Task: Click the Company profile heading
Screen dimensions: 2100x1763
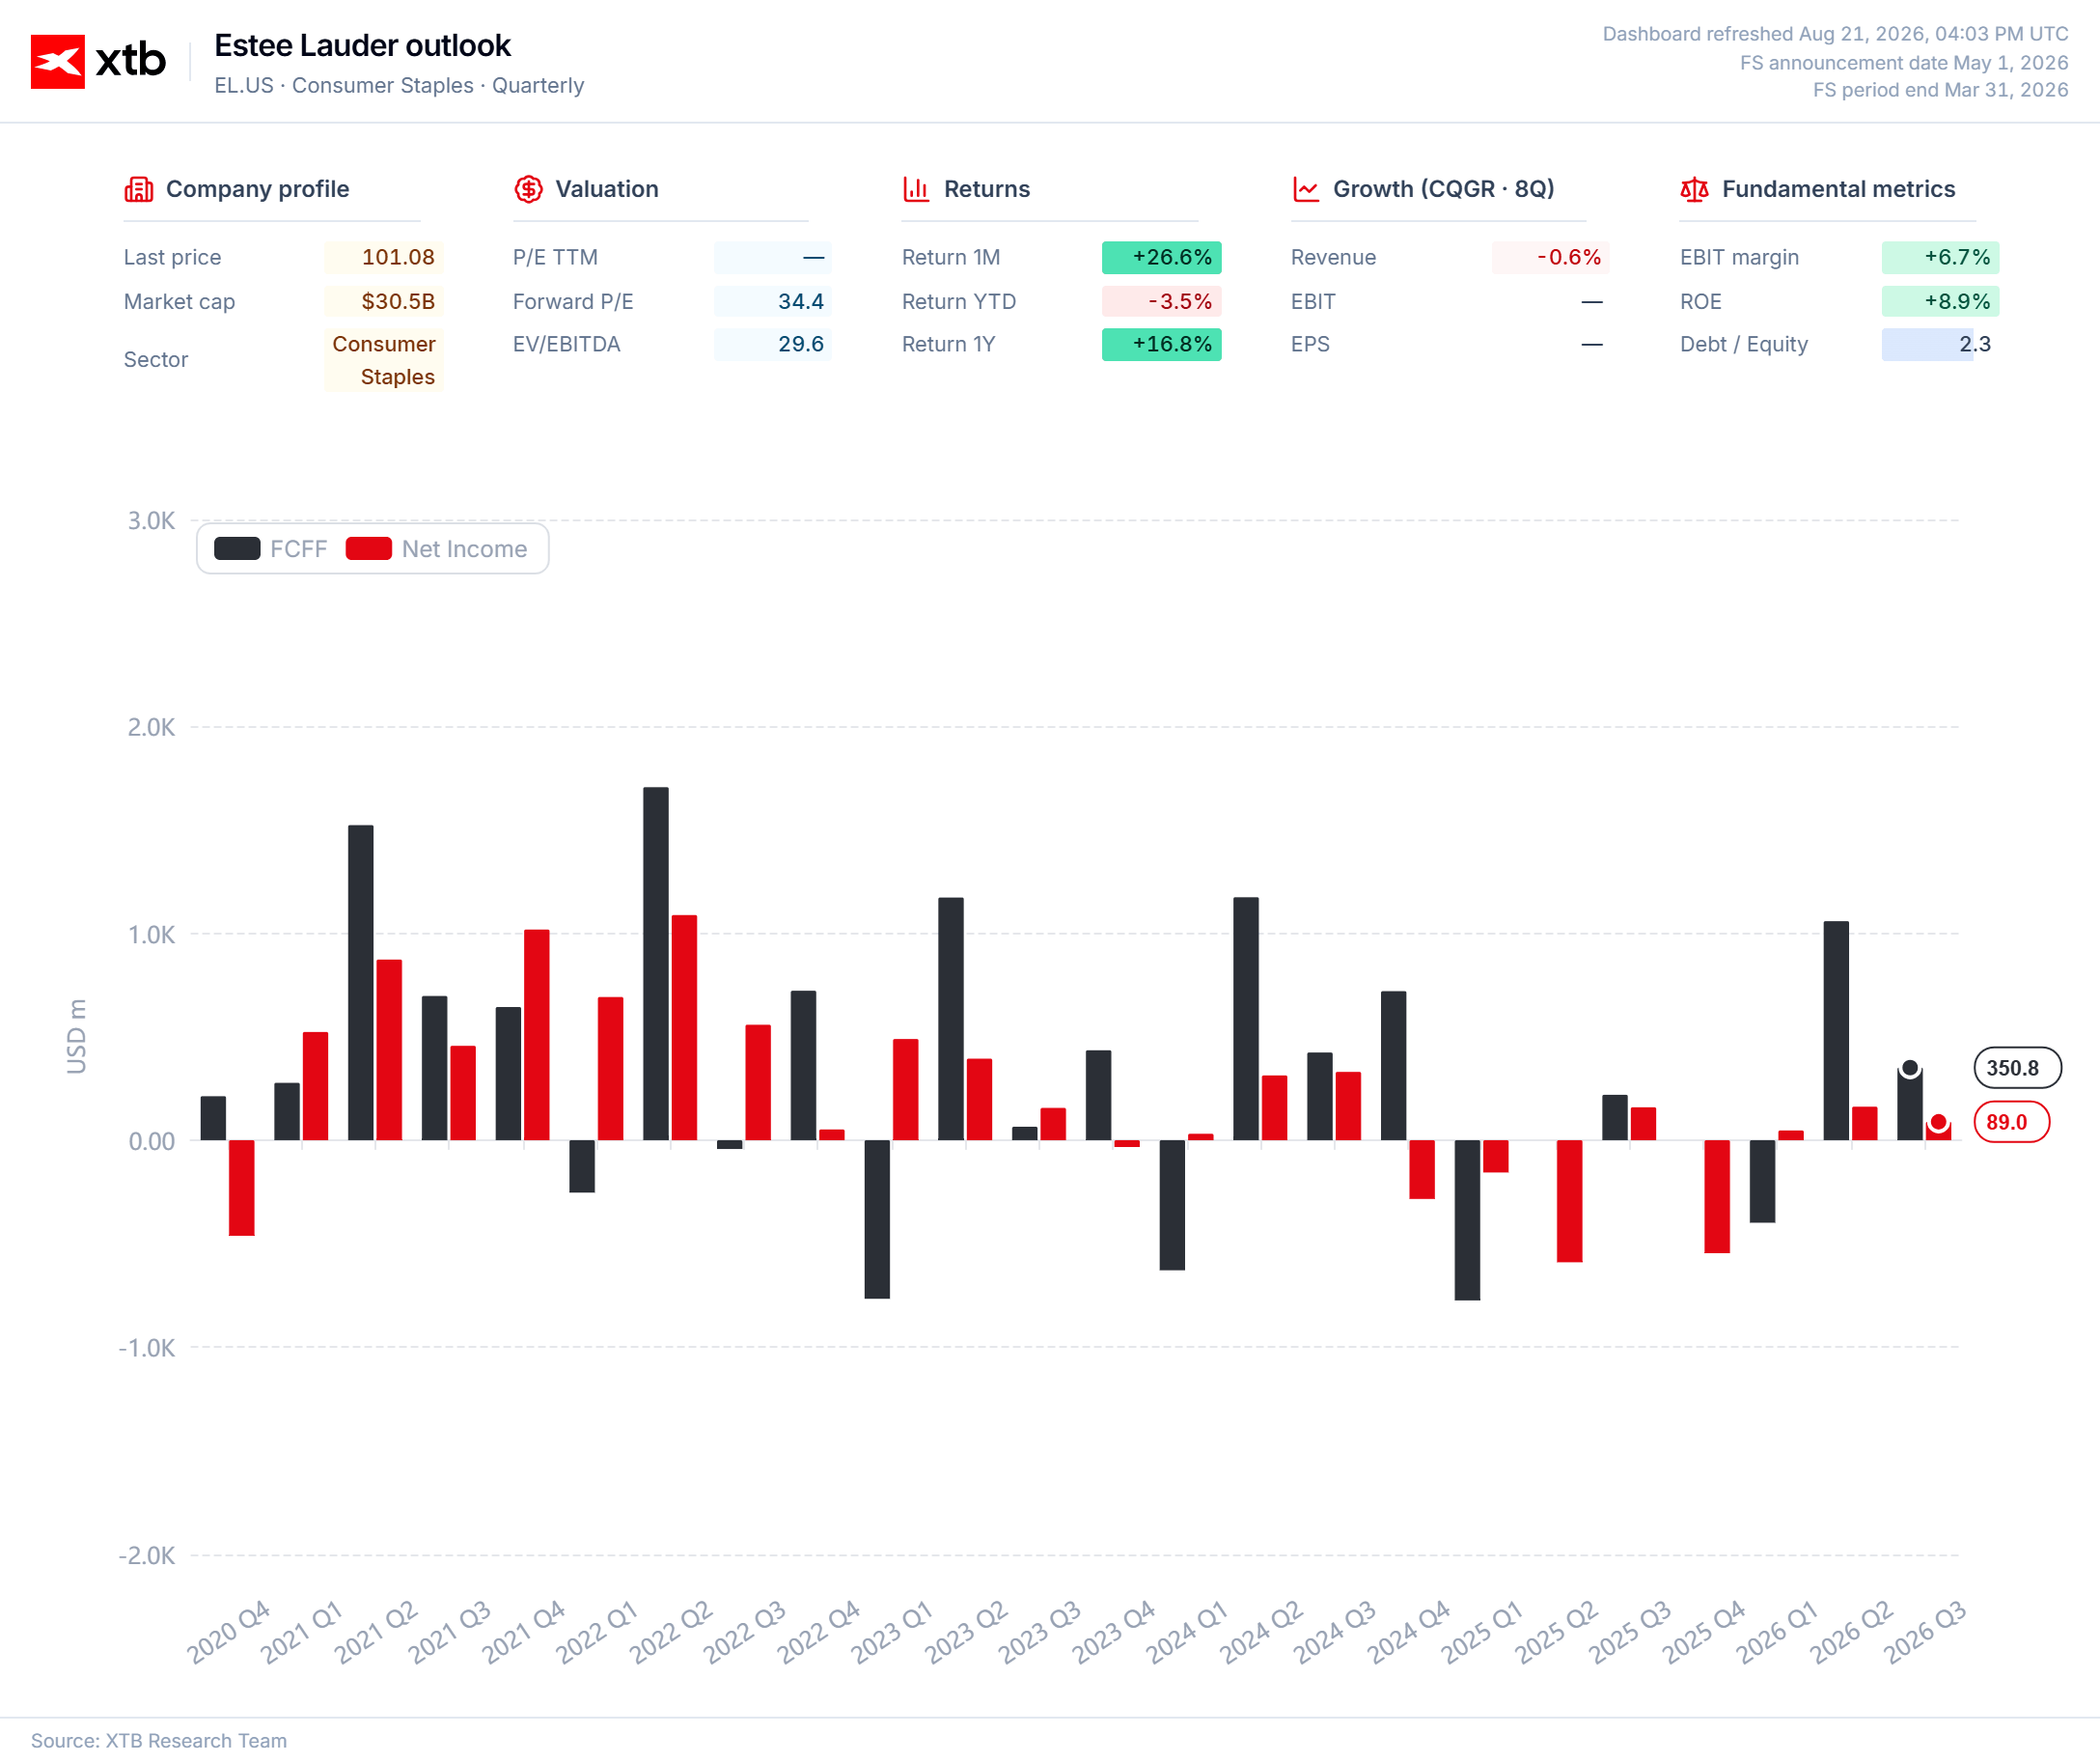Action: click(x=257, y=189)
